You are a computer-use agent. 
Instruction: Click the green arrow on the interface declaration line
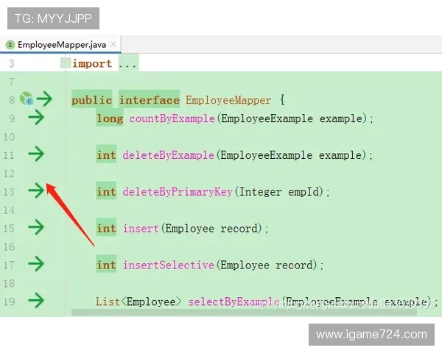point(44,99)
